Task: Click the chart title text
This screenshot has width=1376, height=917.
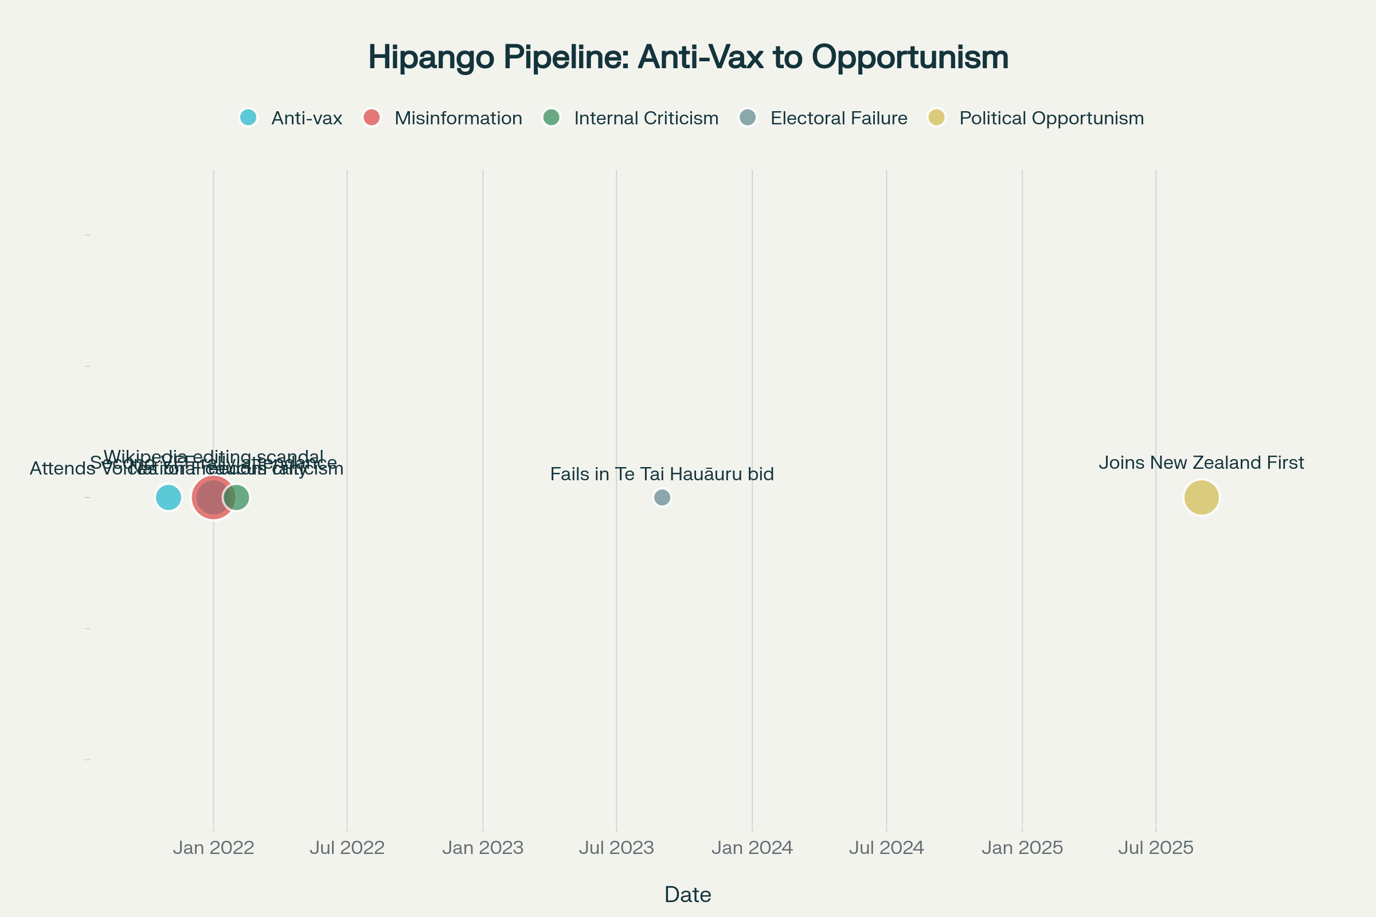Action: tap(688, 57)
